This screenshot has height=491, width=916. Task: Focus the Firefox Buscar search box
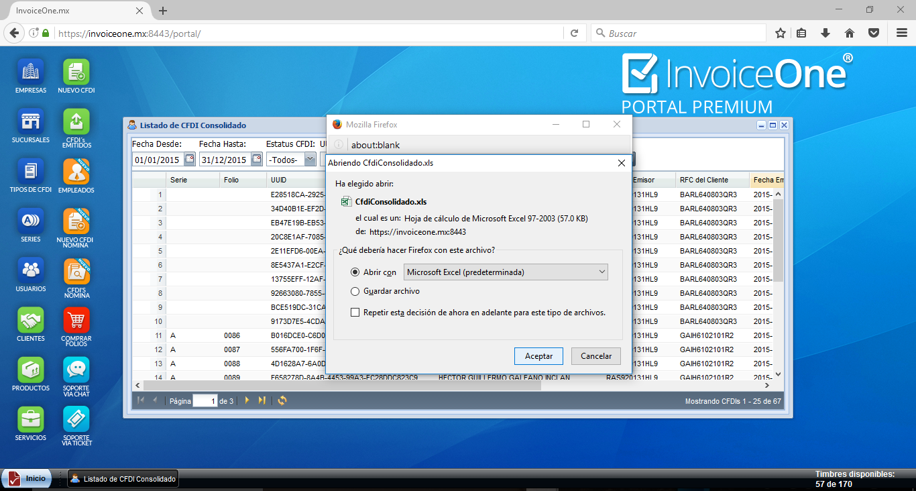click(678, 33)
